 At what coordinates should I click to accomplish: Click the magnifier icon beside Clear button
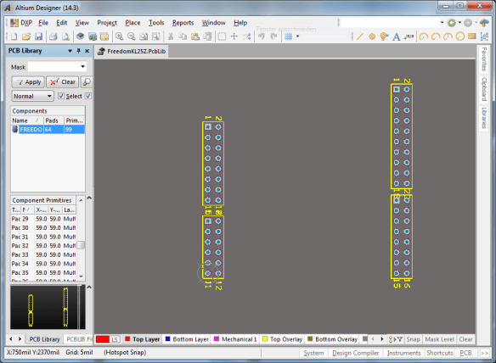87,82
